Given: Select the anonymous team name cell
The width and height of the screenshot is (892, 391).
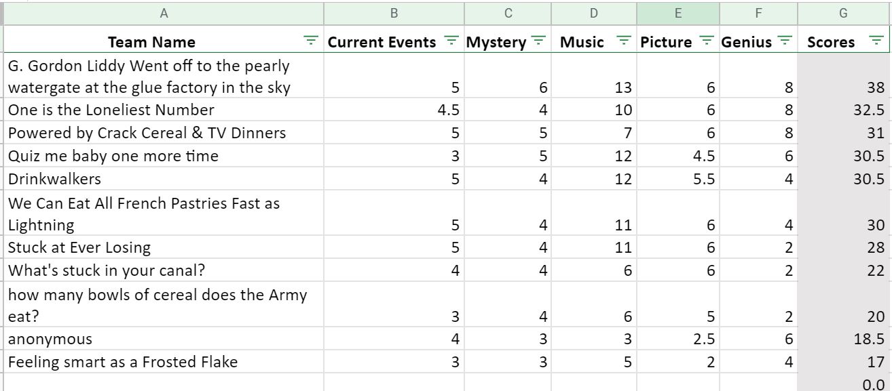Looking at the screenshot, I should pos(164,339).
